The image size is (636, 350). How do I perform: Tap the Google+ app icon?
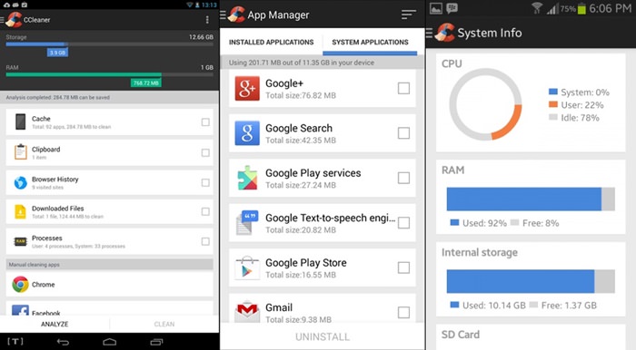click(x=247, y=88)
